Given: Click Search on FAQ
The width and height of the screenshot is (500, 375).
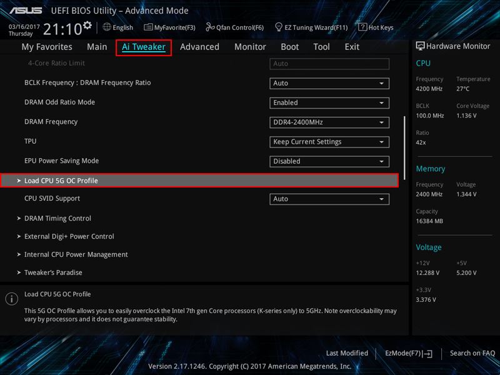Looking at the screenshot, I should pos(472,353).
